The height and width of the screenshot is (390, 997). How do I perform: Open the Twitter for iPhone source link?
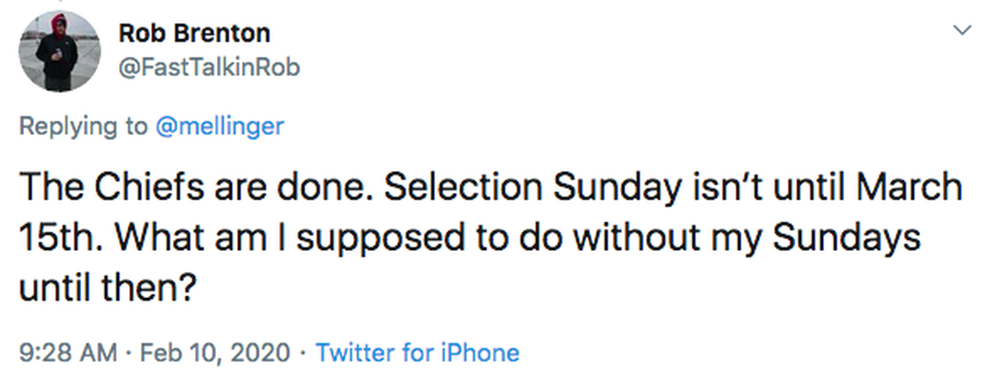[x=417, y=352]
